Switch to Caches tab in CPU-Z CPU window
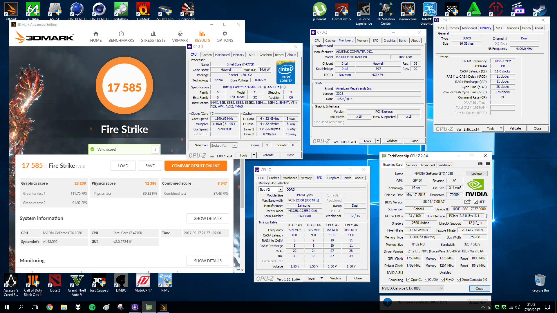Viewport: 557px width, 313px height. click(x=206, y=55)
